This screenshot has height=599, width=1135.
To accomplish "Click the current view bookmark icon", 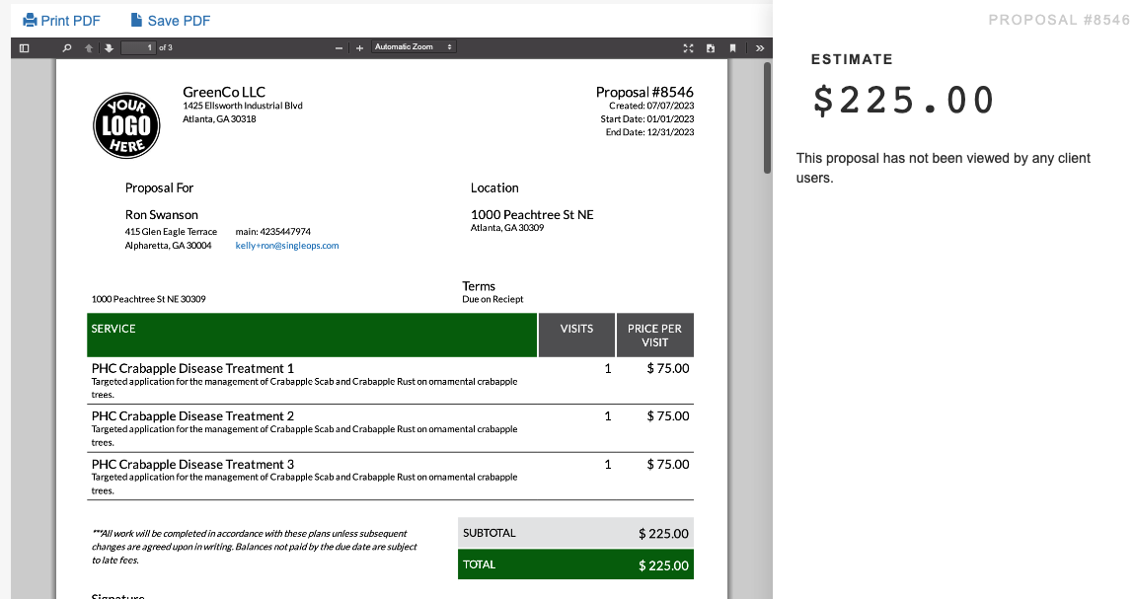I will pyautogui.click(x=733, y=46).
